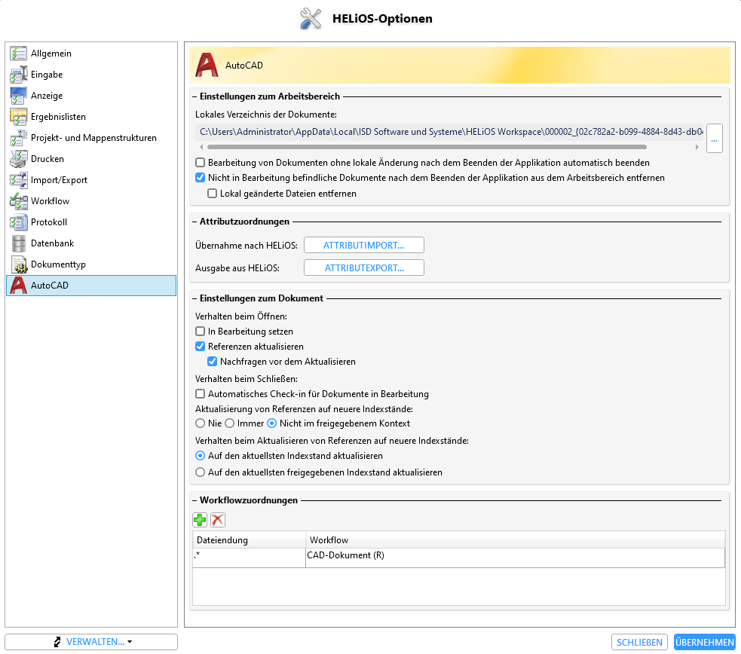The height and width of the screenshot is (654, 741).
Task: Select the CAD-Dokument (R) workflow cell
Action: 515,556
